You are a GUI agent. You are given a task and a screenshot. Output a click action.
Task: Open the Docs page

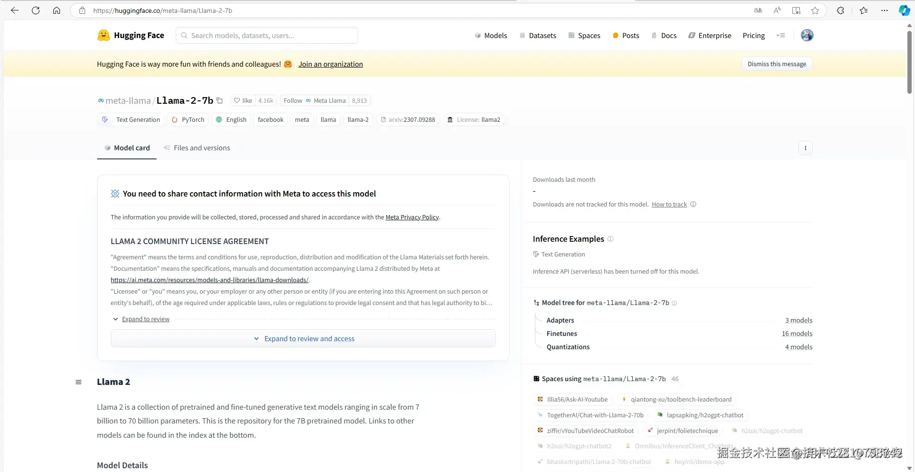(664, 36)
